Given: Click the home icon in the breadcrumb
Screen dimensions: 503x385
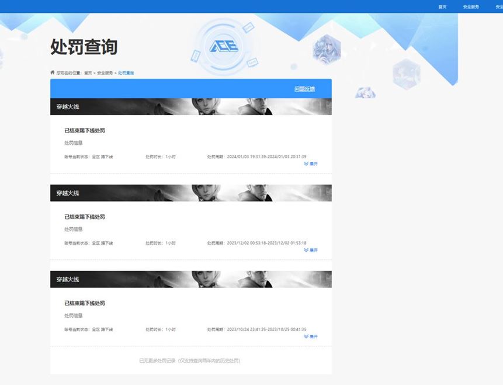Looking at the screenshot, I should (x=53, y=72).
